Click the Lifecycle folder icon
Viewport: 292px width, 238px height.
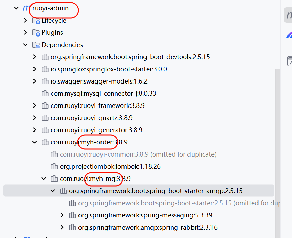click(x=36, y=21)
